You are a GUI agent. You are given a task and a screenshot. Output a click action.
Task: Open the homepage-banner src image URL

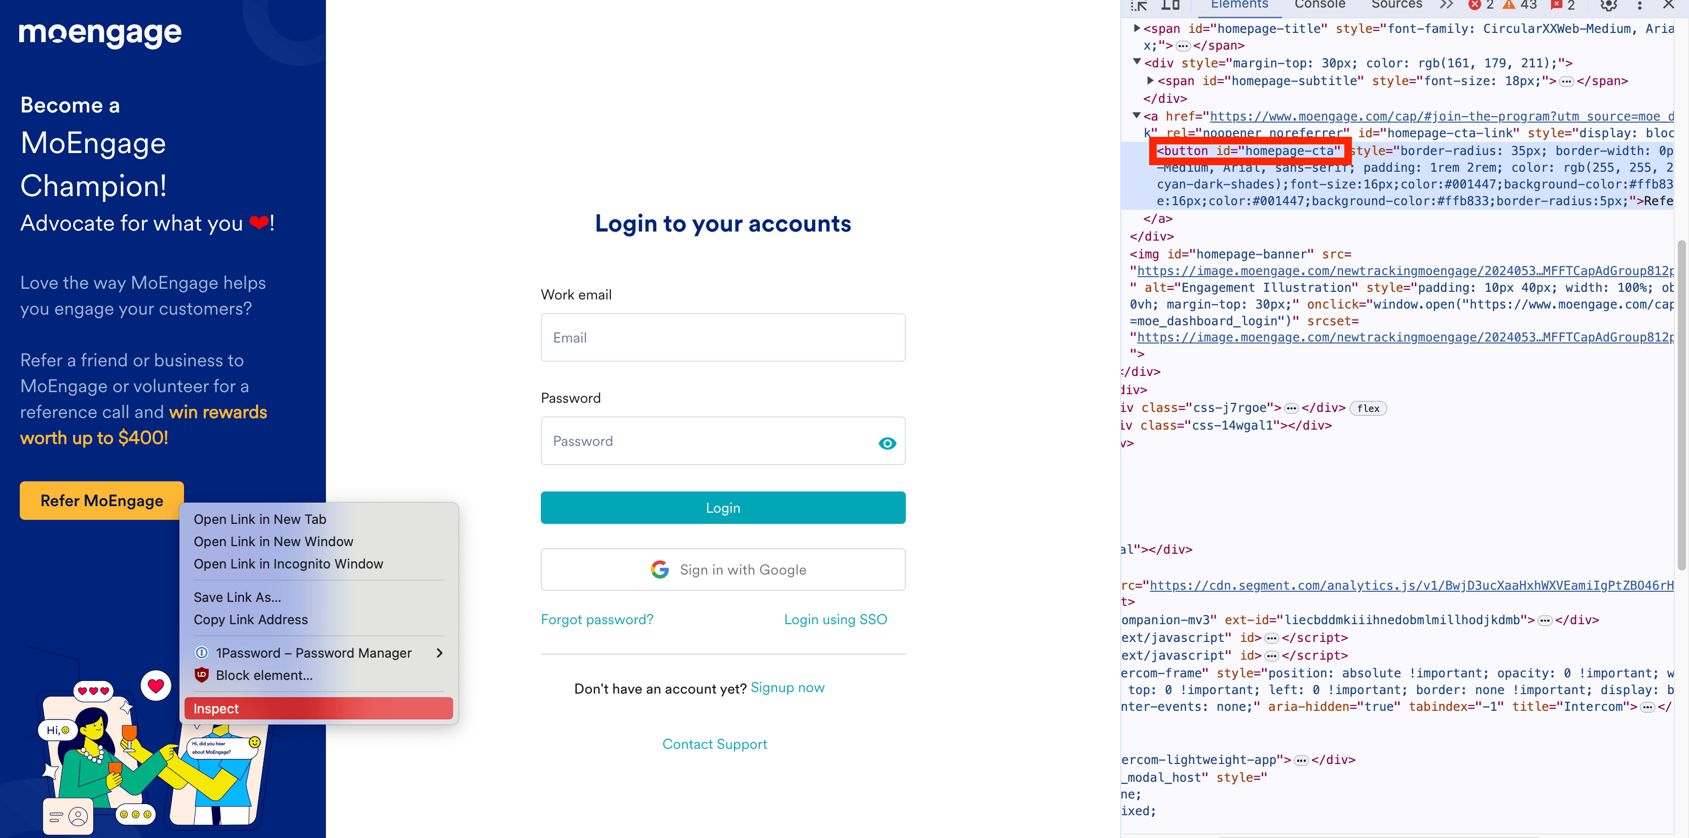[x=1405, y=271]
